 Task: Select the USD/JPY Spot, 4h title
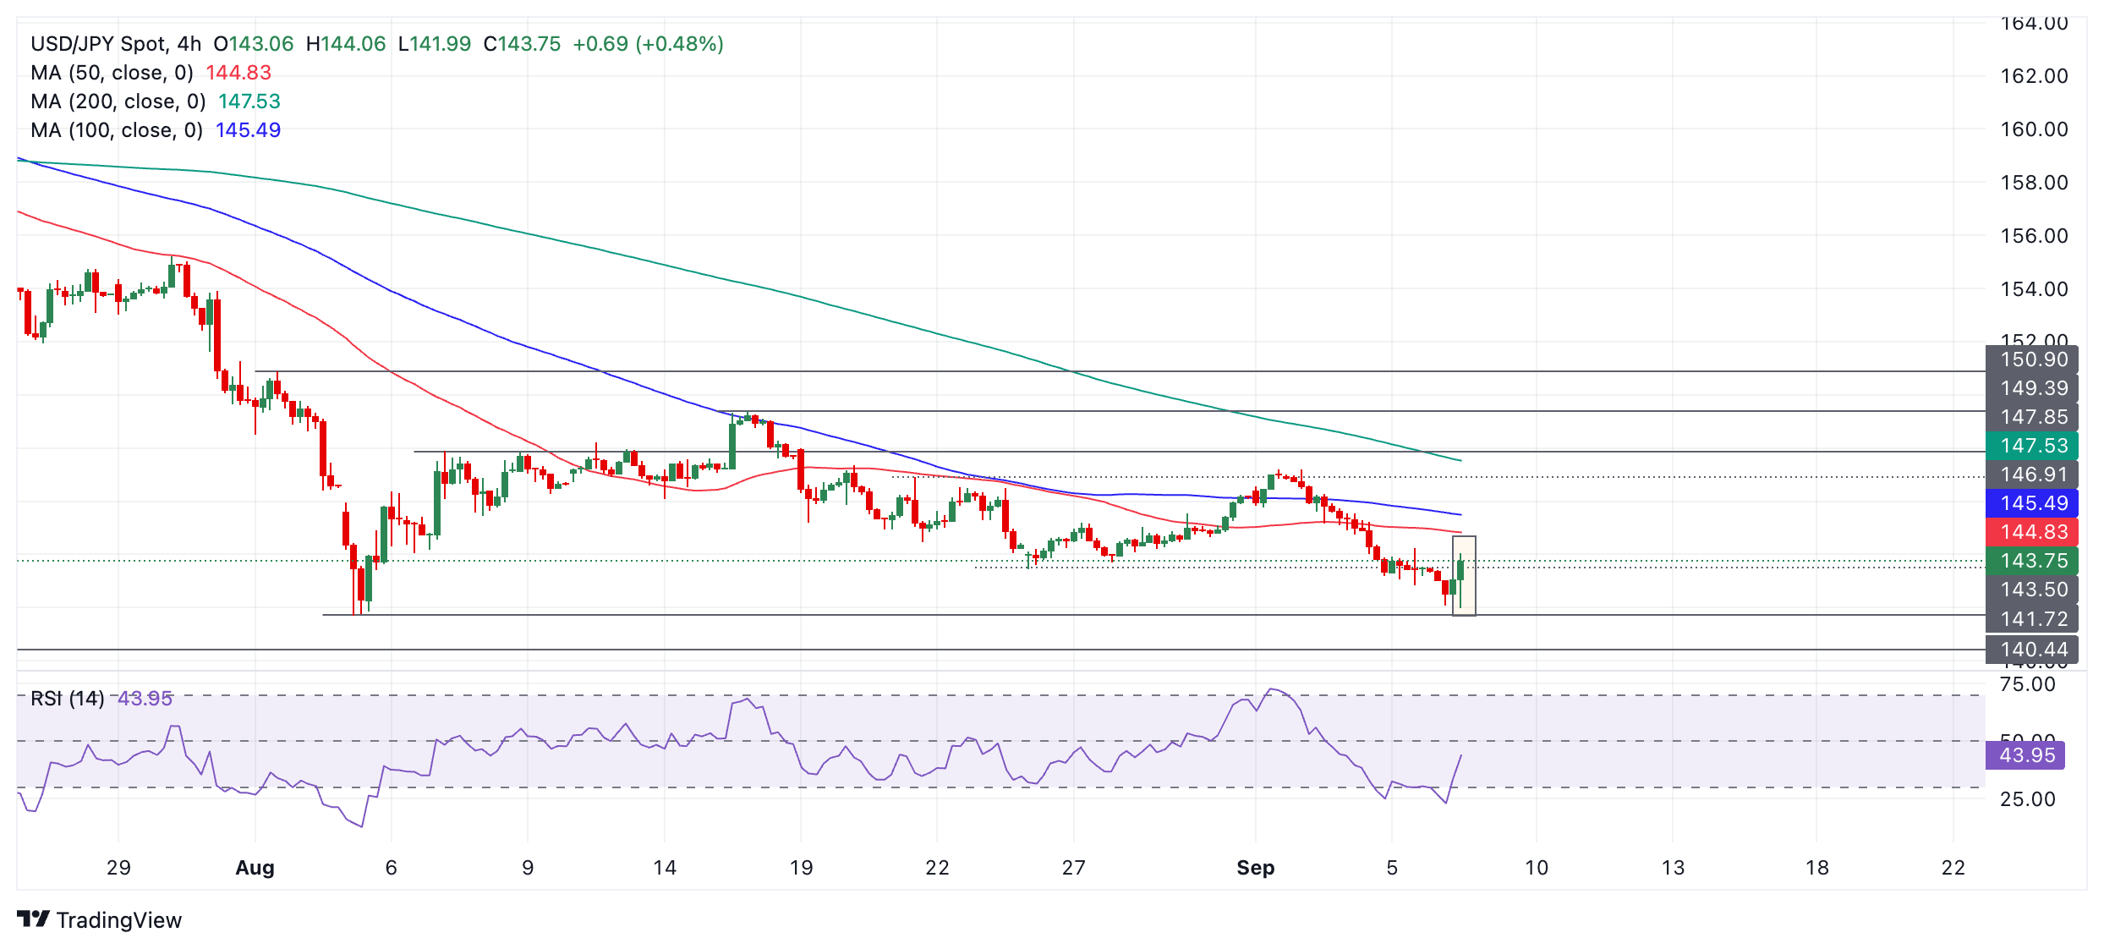click(x=116, y=44)
